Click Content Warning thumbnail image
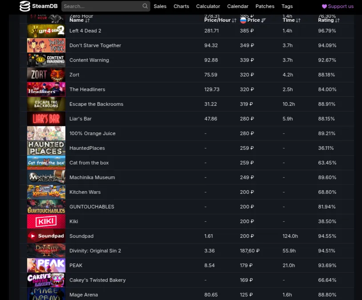The height and width of the screenshot is (300, 362). (46, 60)
